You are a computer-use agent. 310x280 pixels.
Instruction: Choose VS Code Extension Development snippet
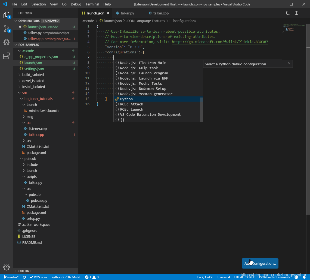point(157,114)
